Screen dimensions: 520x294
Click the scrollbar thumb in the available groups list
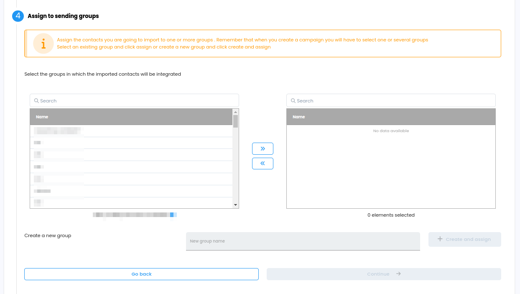(235, 121)
